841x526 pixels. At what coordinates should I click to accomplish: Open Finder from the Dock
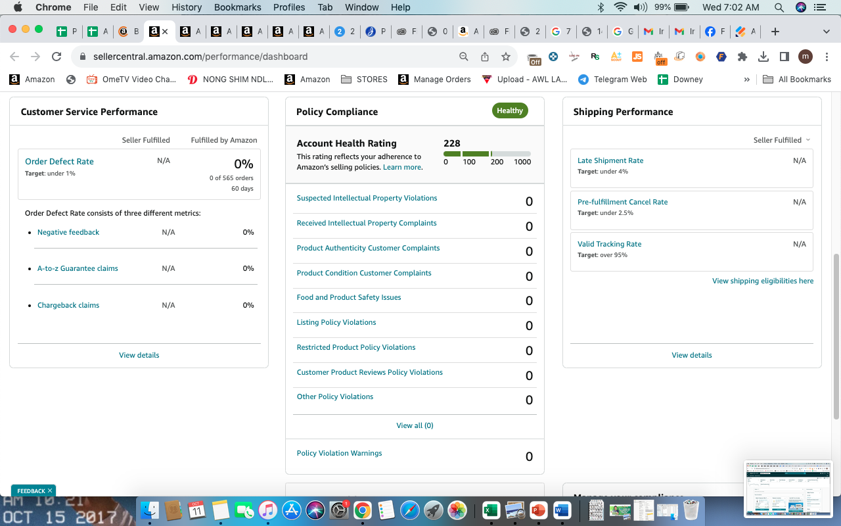point(150,510)
